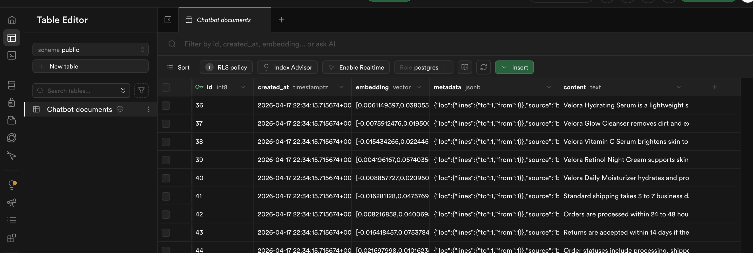Viewport: 753px width, 253px height.
Task: Open the API docs book icon
Action: 465,67
